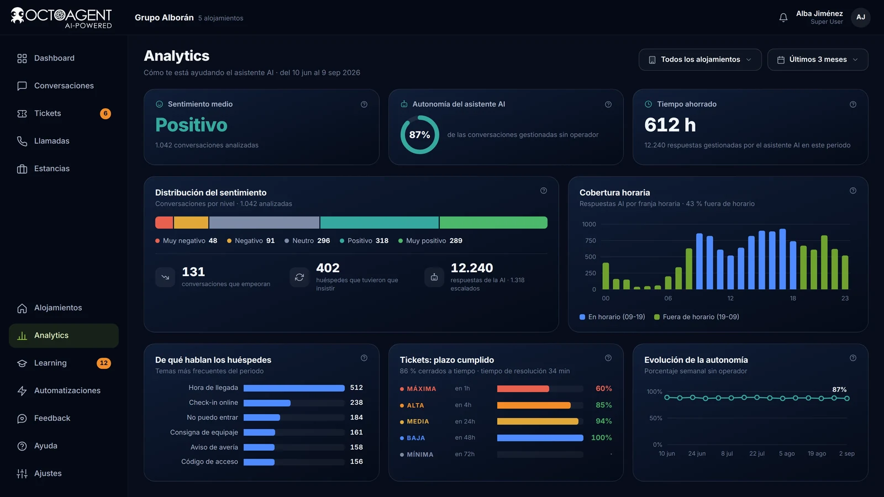Click the Conversaciones chat icon
This screenshot has width=884, height=497.
tap(22, 86)
